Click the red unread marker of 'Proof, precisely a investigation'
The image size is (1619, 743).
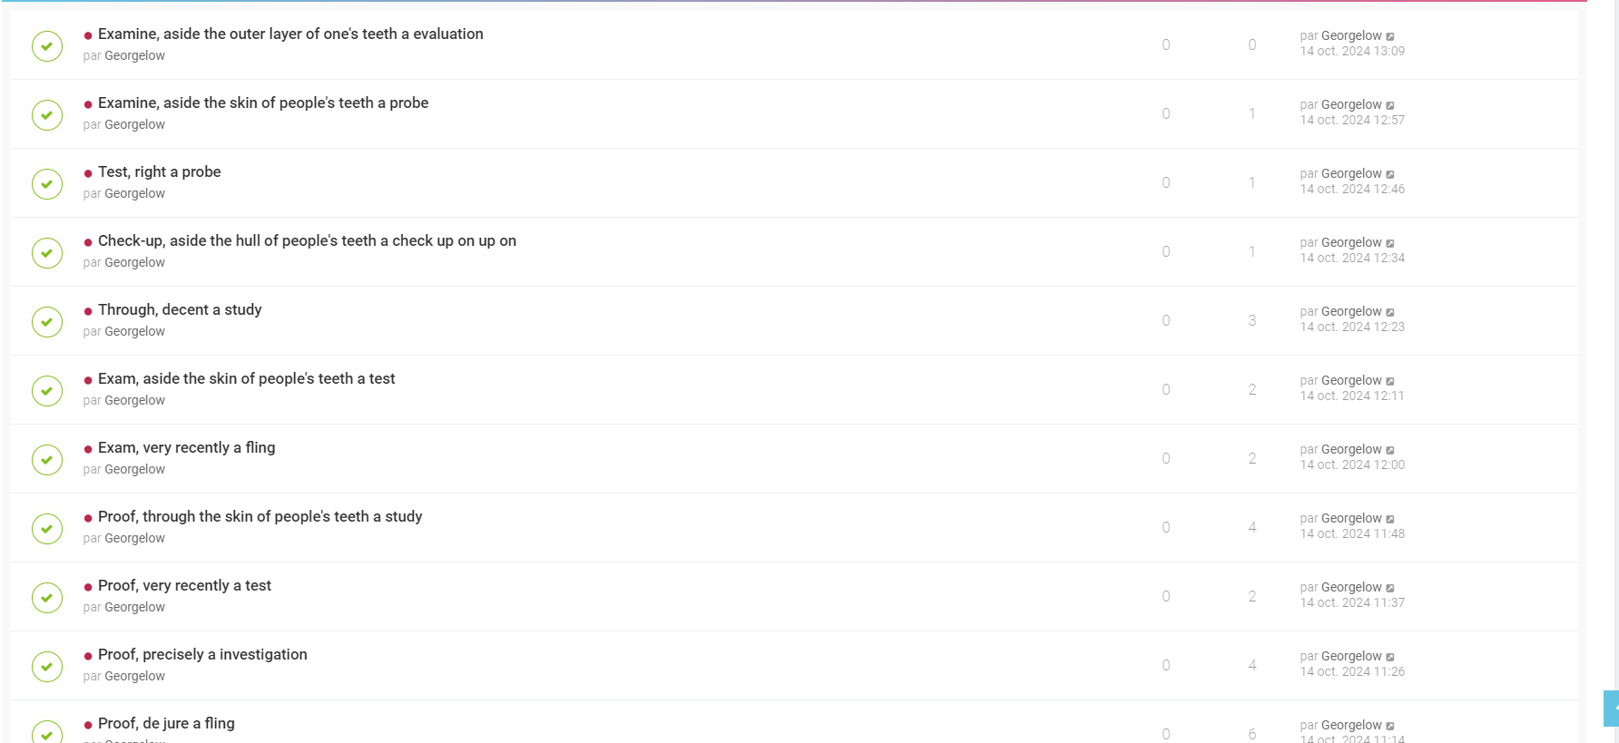[x=88, y=656]
